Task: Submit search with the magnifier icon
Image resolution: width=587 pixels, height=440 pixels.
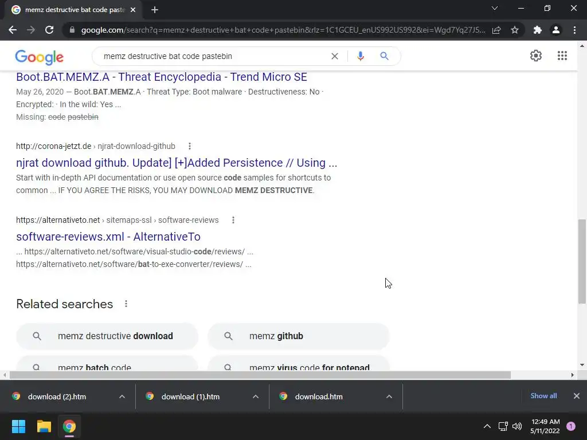Action: [384, 56]
